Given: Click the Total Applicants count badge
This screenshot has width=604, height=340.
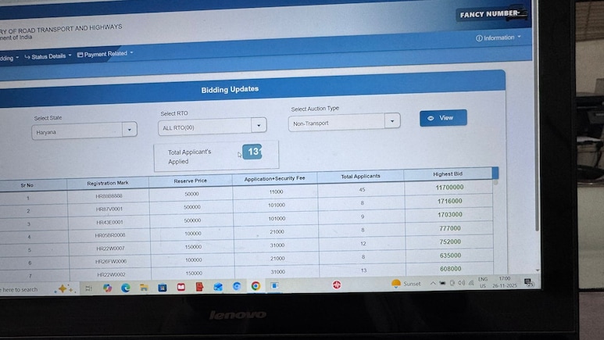Looking at the screenshot, I should tap(252, 152).
